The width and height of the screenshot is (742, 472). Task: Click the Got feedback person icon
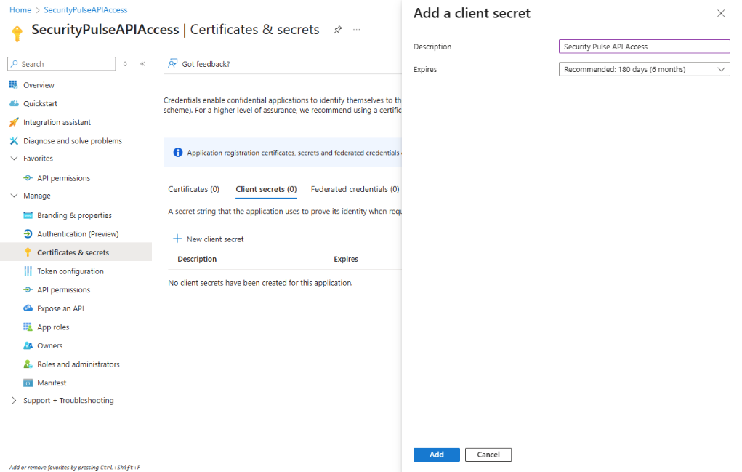(x=173, y=63)
